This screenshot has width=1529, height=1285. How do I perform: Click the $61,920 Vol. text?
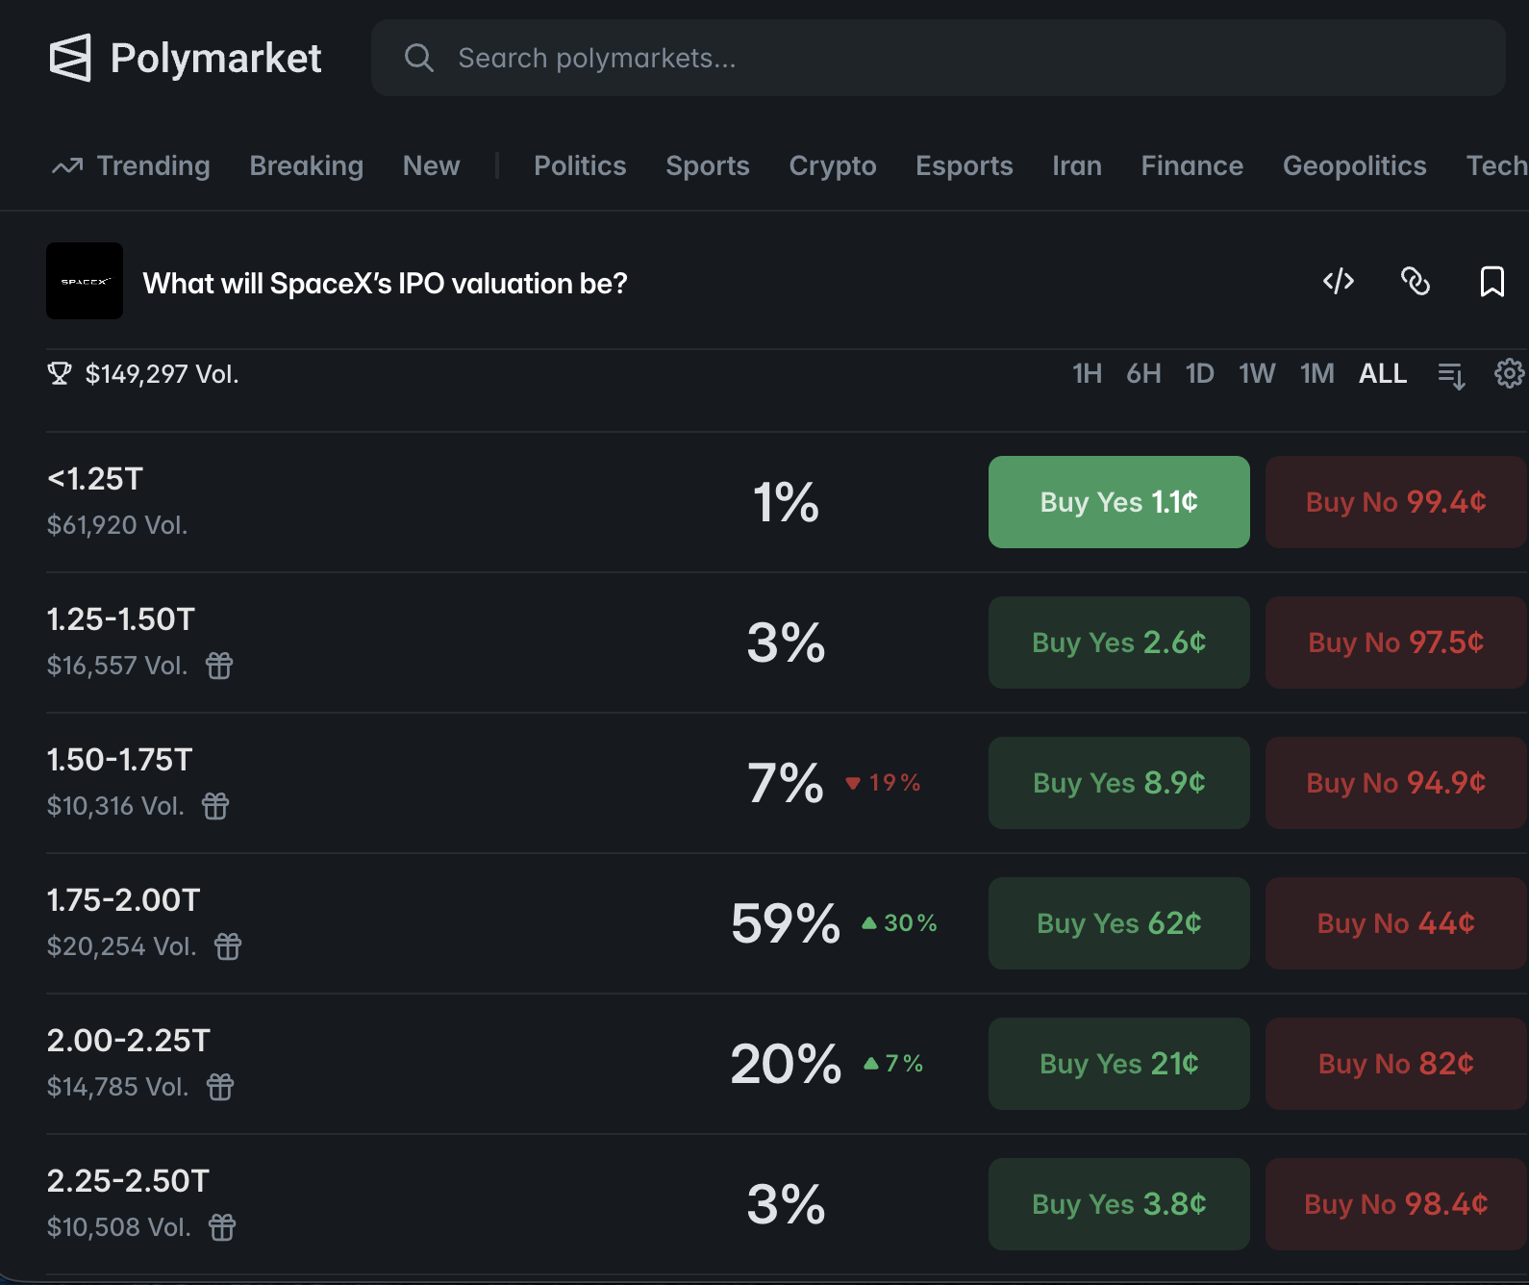pos(117,524)
